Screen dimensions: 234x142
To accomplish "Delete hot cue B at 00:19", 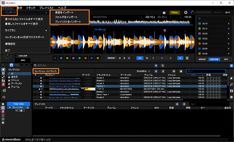I will pyautogui.click(x=229, y=24).
